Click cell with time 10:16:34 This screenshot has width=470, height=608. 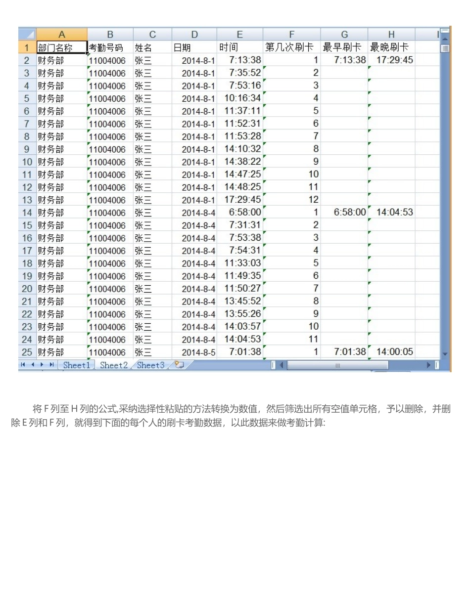[x=240, y=98]
